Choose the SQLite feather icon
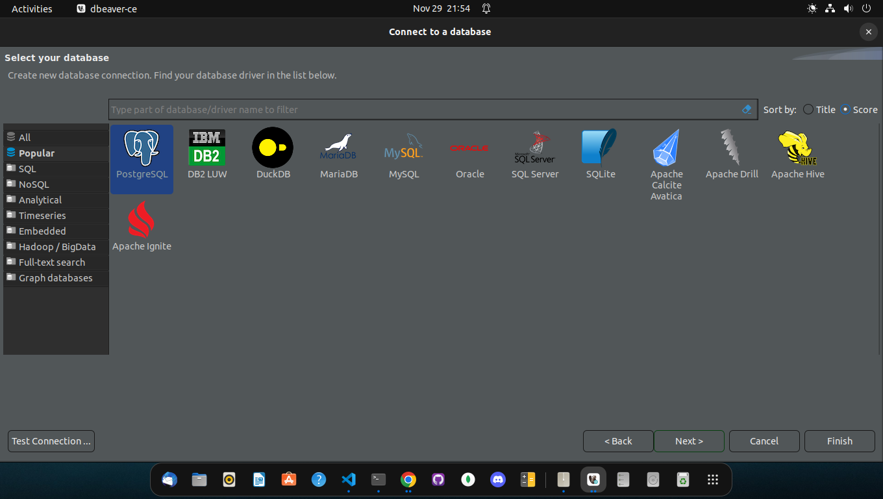This screenshot has height=499, width=883. point(601,147)
